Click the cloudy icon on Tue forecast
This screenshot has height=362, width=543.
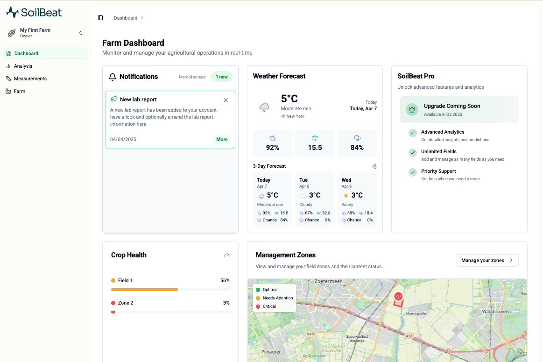click(303, 196)
